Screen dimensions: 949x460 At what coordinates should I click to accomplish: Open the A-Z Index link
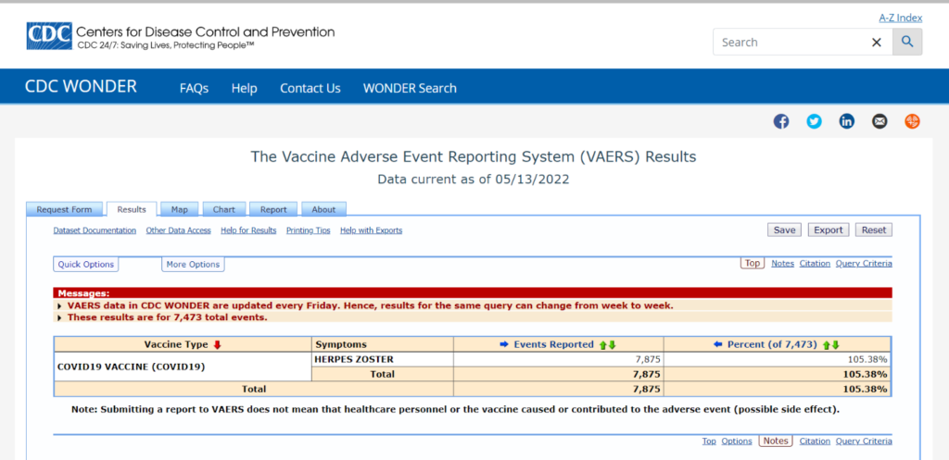click(901, 19)
